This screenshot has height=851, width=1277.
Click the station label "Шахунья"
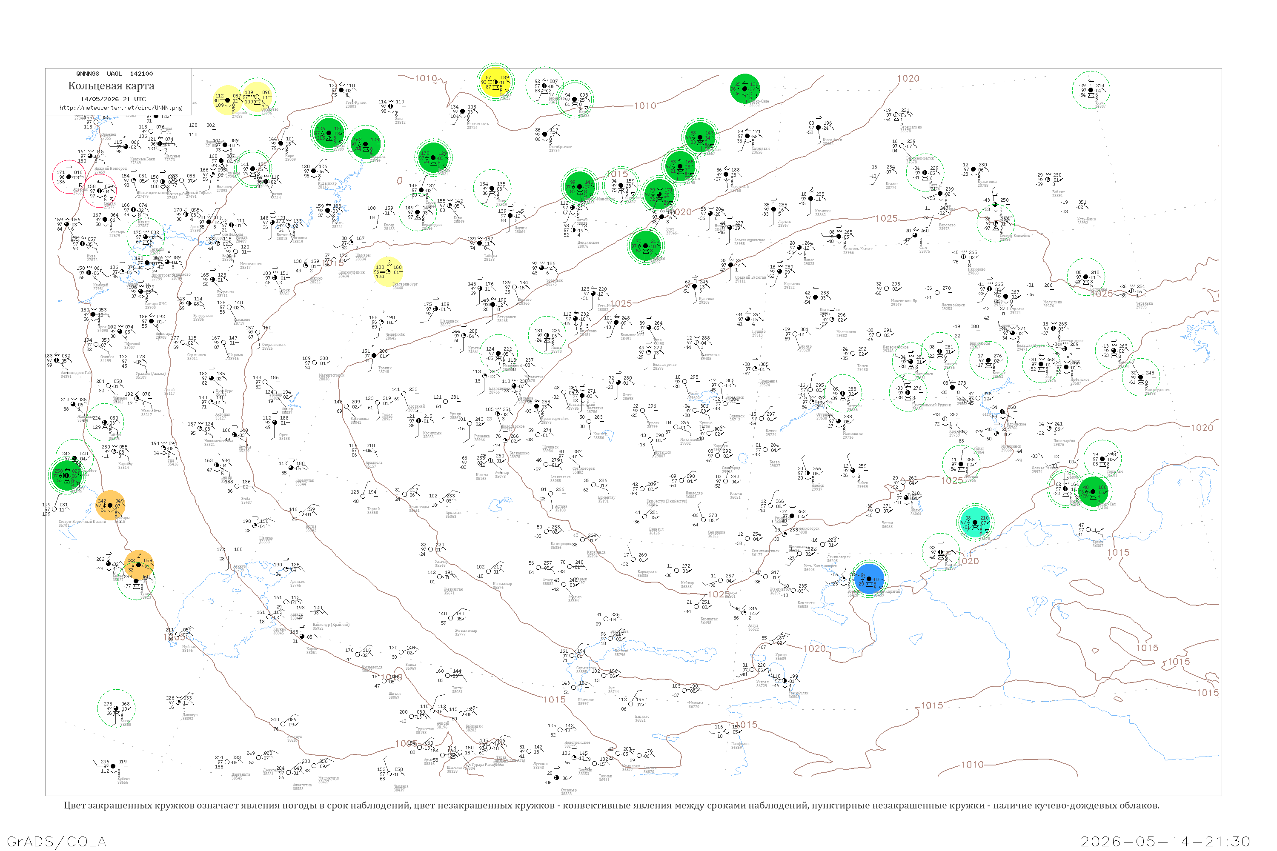172,156
